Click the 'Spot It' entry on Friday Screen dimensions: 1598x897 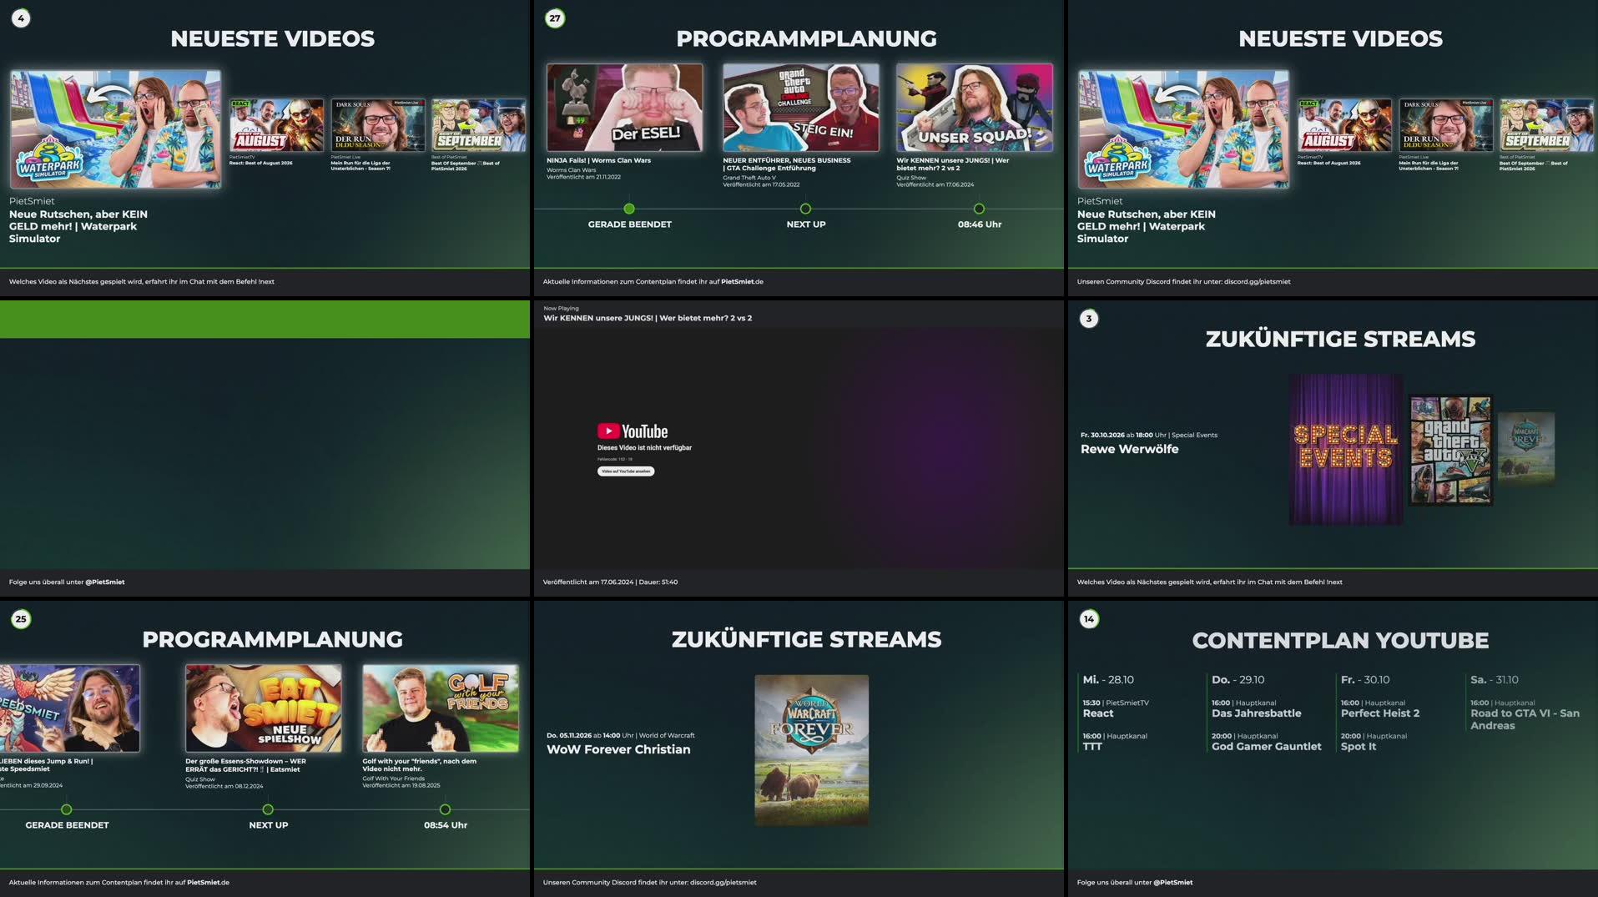(1358, 747)
